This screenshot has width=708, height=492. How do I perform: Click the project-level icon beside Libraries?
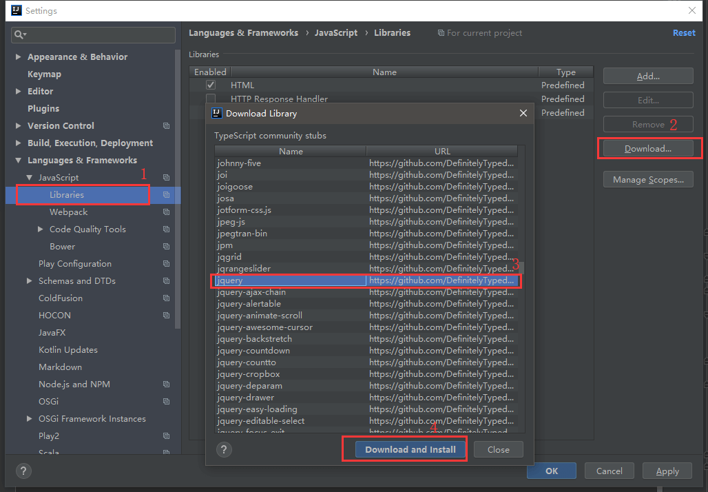[166, 195]
